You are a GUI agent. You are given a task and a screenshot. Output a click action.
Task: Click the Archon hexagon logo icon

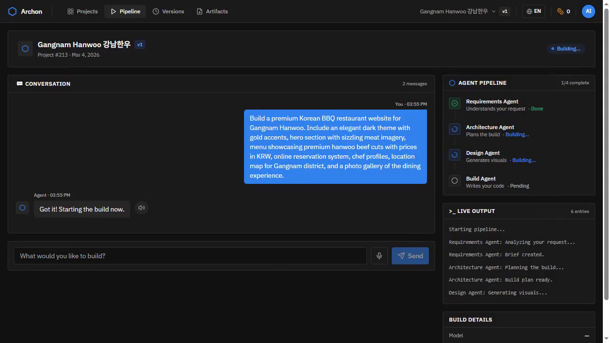pyautogui.click(x=12, y=11)
